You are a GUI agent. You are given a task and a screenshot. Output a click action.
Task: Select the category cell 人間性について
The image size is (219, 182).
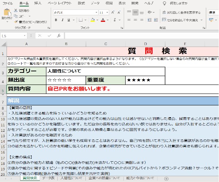click(105, 71)
